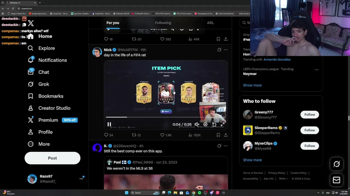Open Discord from the taskbar
Screen dimensions: 350x196
tap(211, 193)
